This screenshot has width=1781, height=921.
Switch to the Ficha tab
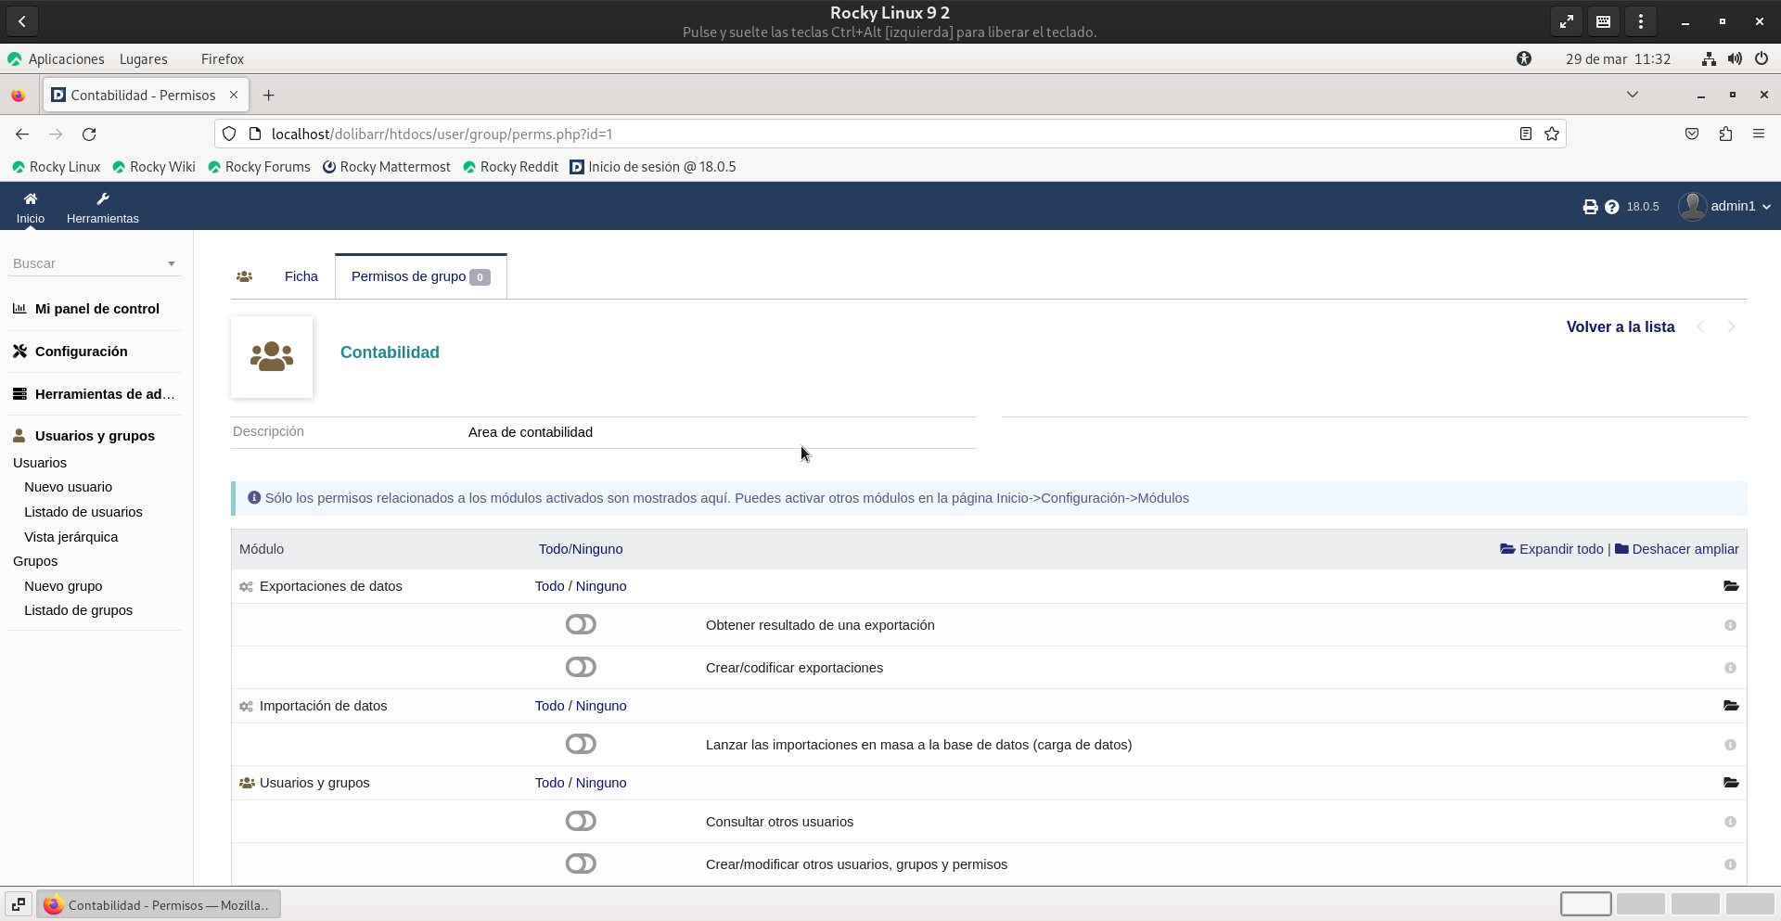pos(301,276)
